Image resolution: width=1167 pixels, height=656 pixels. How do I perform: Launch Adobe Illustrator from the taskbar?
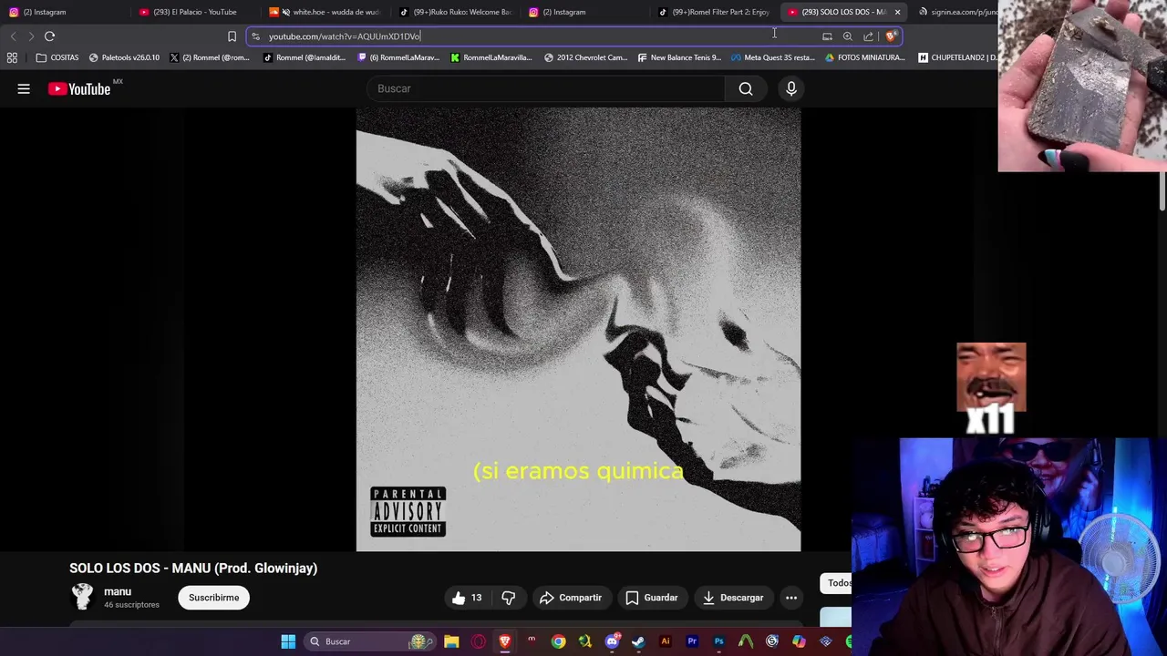(x=665, y=641)
